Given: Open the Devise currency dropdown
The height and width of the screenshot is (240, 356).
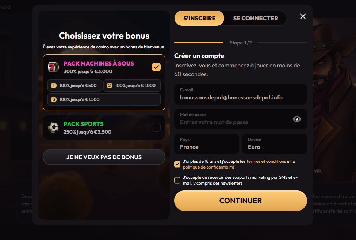Looking at the screenshot, I should (x=274, y=144).
